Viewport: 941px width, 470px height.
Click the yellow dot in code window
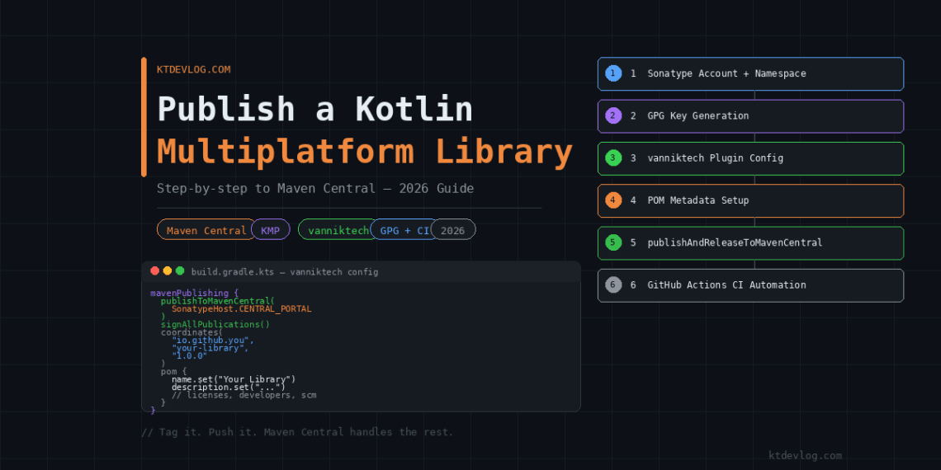(168, 271)
